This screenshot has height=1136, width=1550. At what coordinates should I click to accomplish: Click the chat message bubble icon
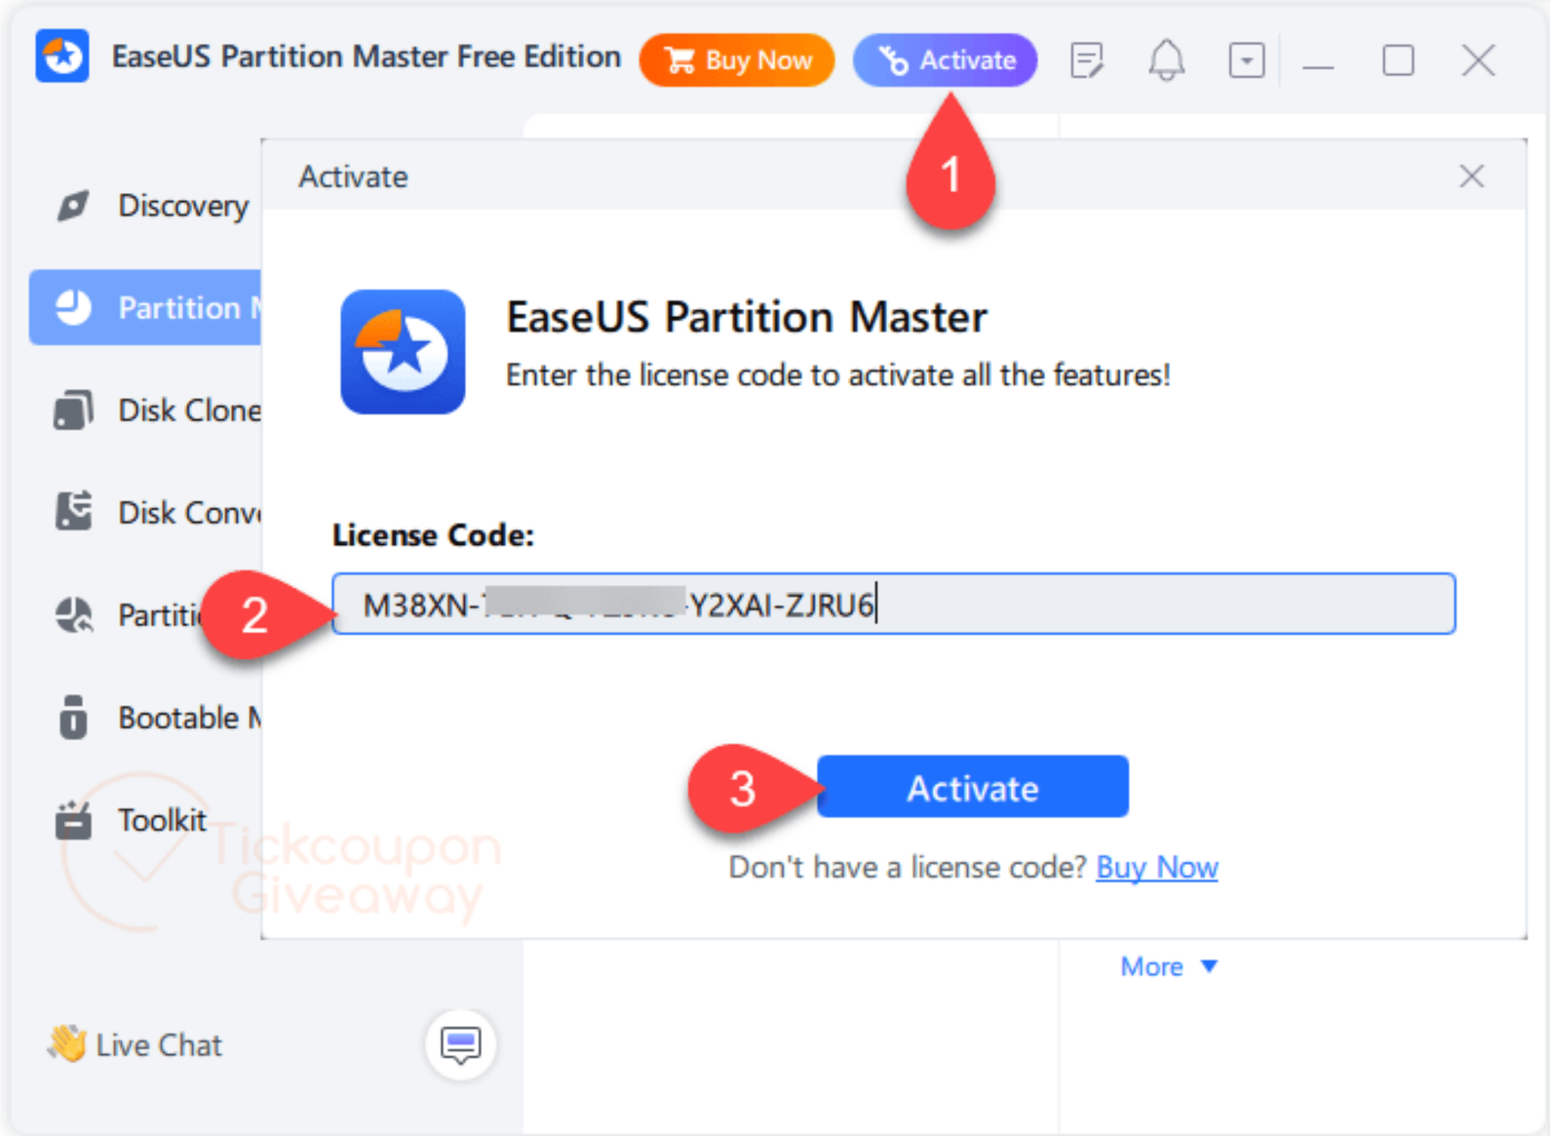461,1045
